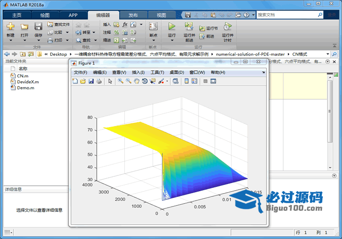The width and height of the screenshot is (342, 239).
Task: Open the address bar path dropdown
Action: pyautogui.click(x=328, y=54)
